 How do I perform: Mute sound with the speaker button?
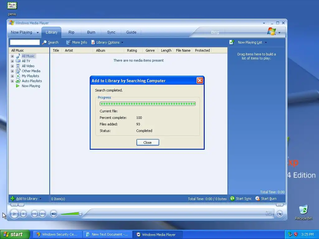pos(54,214)
